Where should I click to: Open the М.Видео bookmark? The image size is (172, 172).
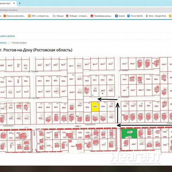(x=77, y=16)
